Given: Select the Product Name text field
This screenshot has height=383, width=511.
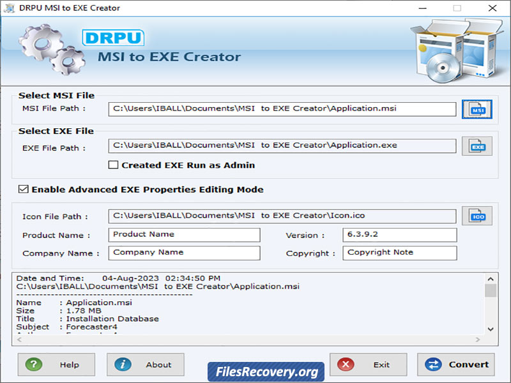Looking at the screenshot, I should (184, 235).
